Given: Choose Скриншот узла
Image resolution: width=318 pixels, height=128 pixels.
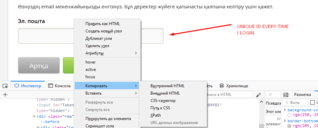Looking at the screenshot, I should click(108, 126).
